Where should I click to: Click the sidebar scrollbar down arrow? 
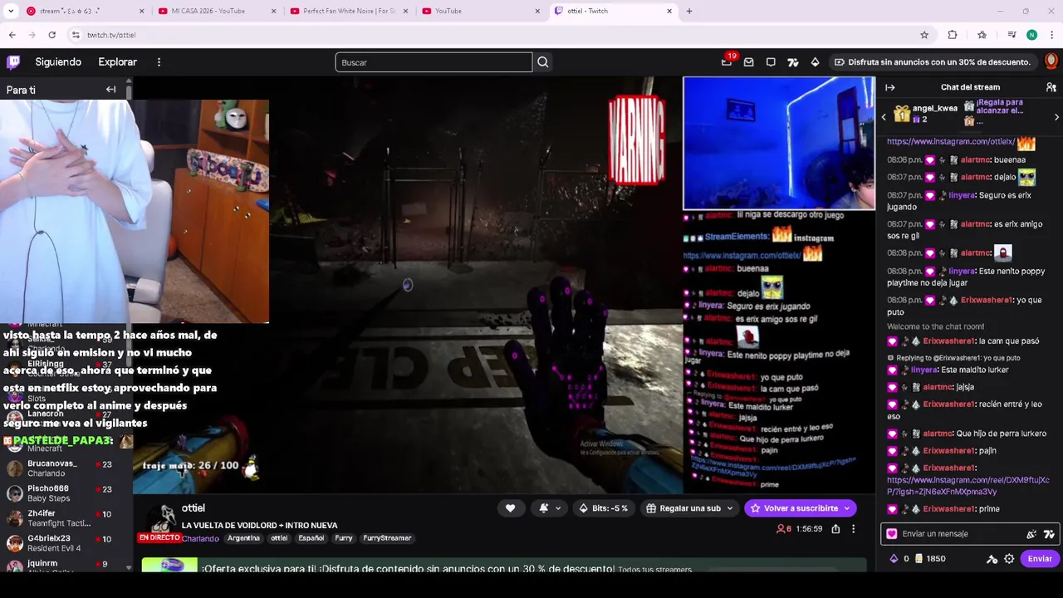(x=129, y=568)
